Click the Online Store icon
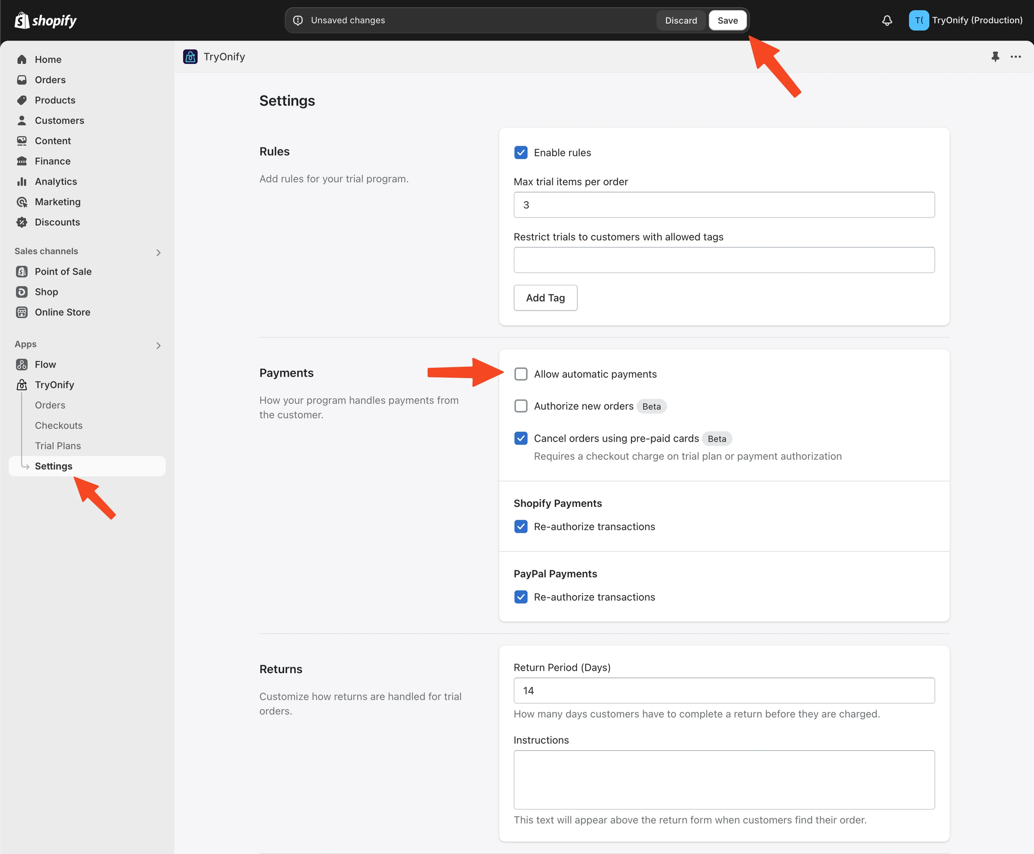Image resolution: width=1034 pixels, height=854 pixels. pos(22,312)
